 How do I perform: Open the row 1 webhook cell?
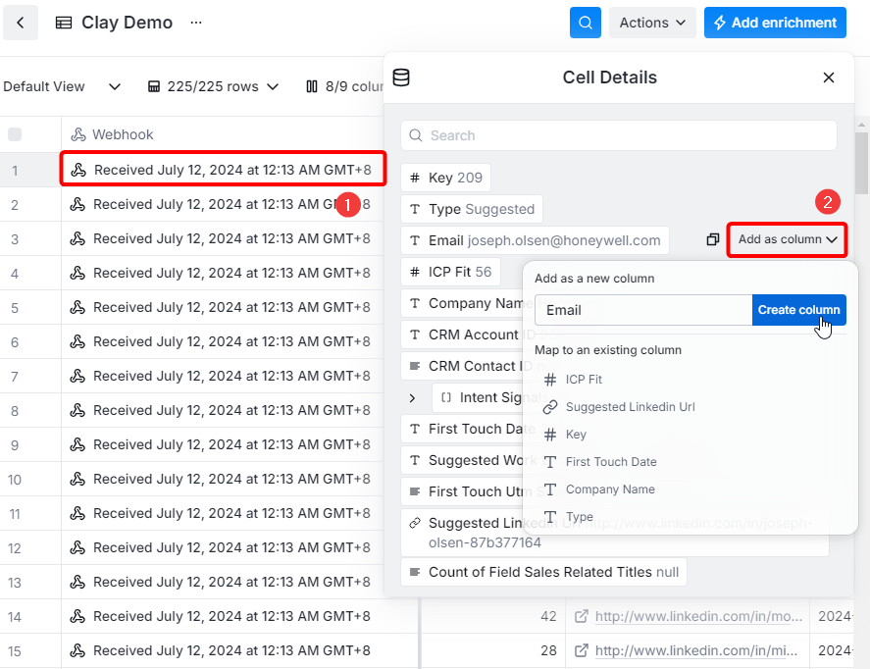click(x=223, y=169)
